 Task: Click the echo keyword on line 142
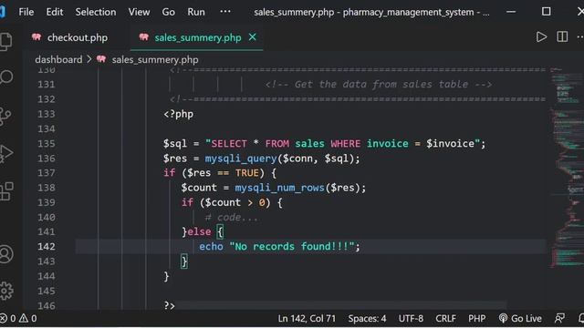[211, 247]
